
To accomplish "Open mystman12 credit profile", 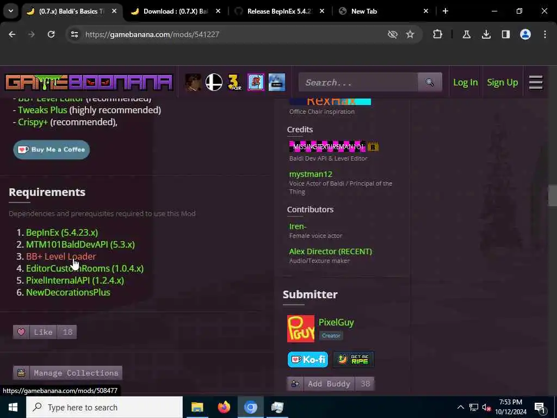I will (311, 174).
